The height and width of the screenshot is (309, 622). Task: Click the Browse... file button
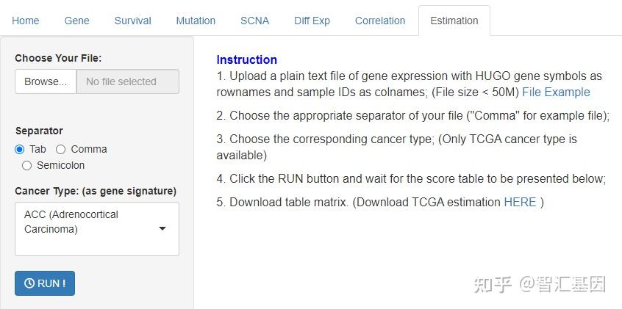pos(46,81)
